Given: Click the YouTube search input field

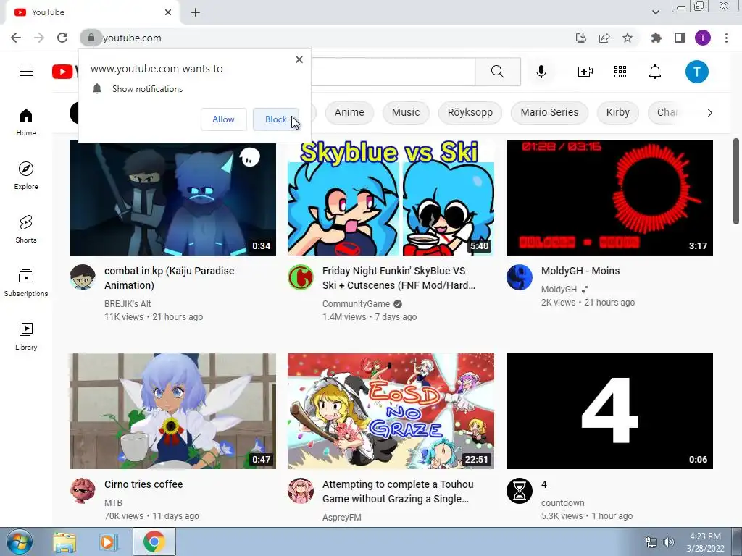Looking at the screenshot, I should (393, 72).
